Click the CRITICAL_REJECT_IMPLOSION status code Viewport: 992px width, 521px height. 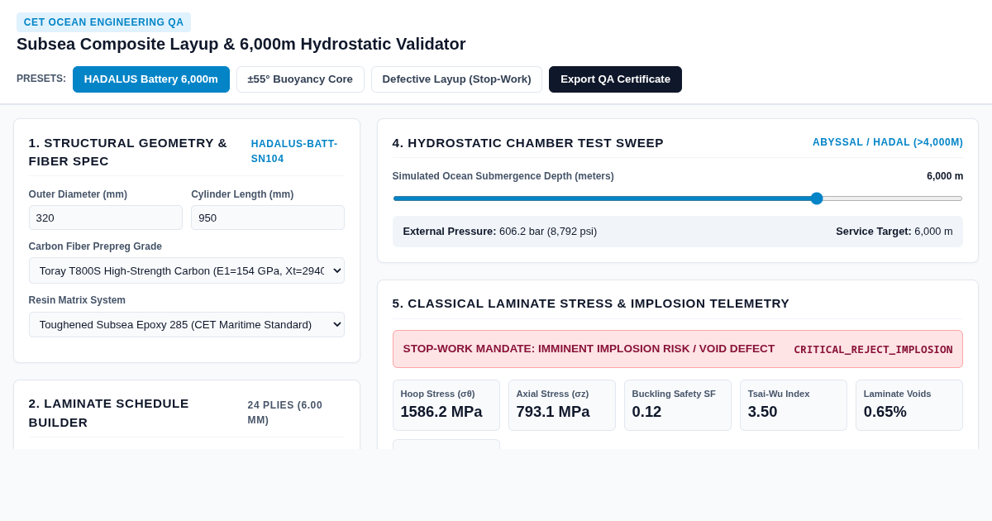point(873,349)
